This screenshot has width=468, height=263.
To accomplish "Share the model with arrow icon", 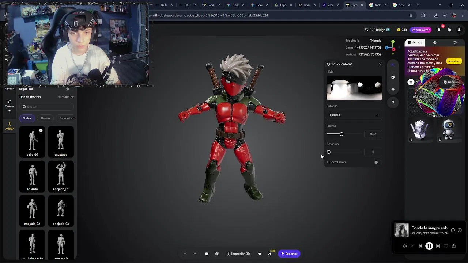I will [270, 254].
